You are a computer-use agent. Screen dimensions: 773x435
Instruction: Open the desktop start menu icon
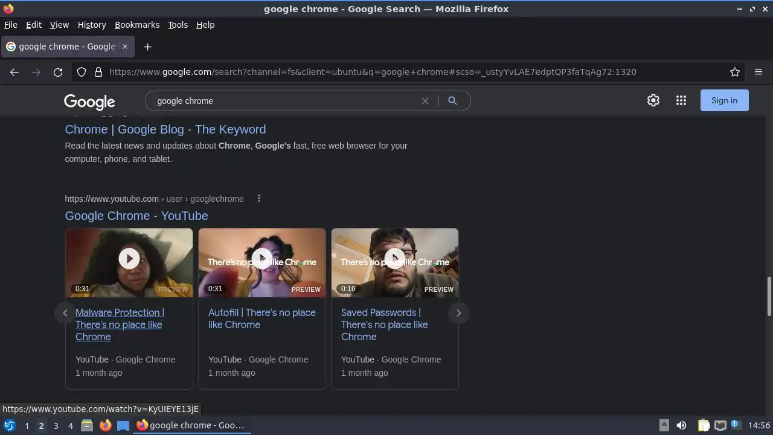pyautogui.click(x=10, y=425)
